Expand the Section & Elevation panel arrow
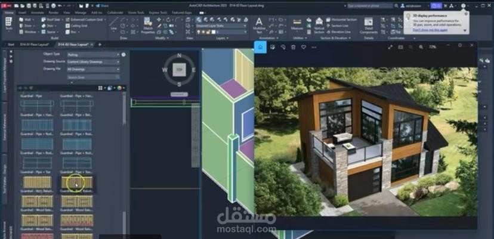Viewport: 494px width, 239px height. 350,38
